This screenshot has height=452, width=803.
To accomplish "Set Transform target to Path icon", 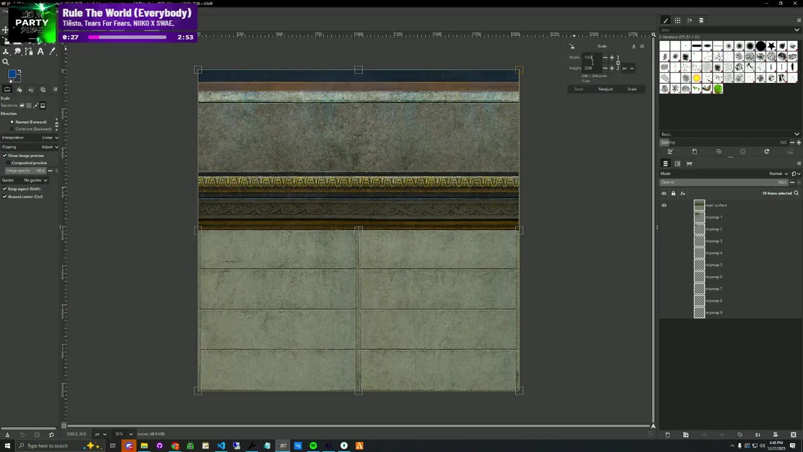I will [36, 105].
